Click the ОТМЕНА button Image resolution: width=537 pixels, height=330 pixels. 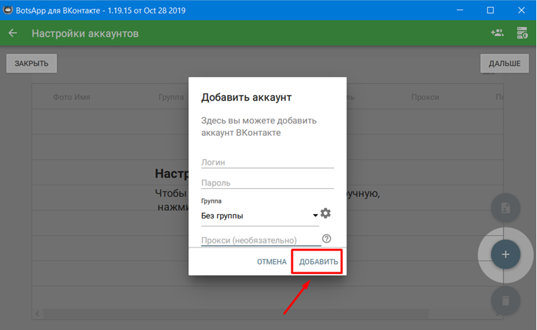pos(272,262)
